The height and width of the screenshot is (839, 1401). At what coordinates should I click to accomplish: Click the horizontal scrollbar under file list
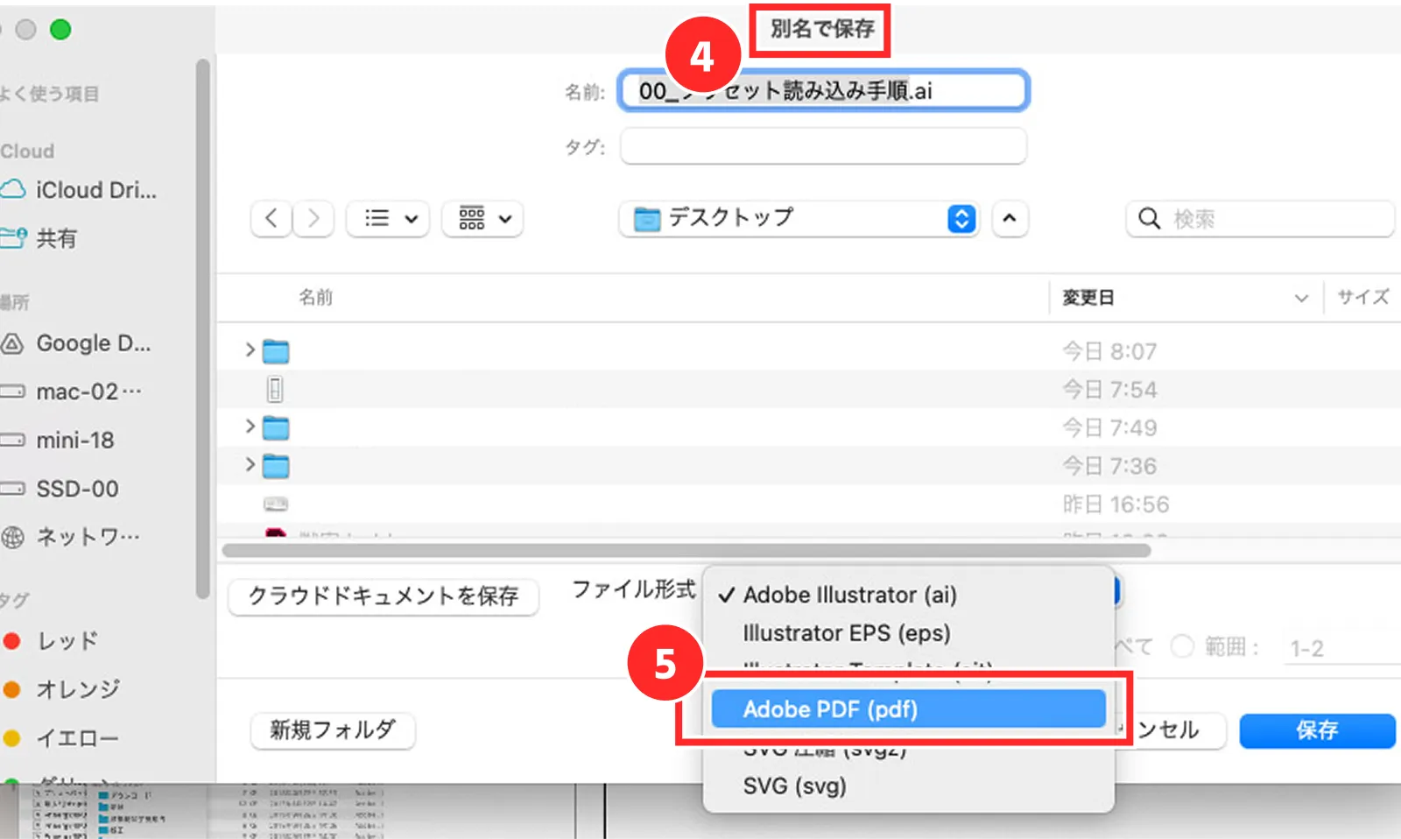[686, 550]
